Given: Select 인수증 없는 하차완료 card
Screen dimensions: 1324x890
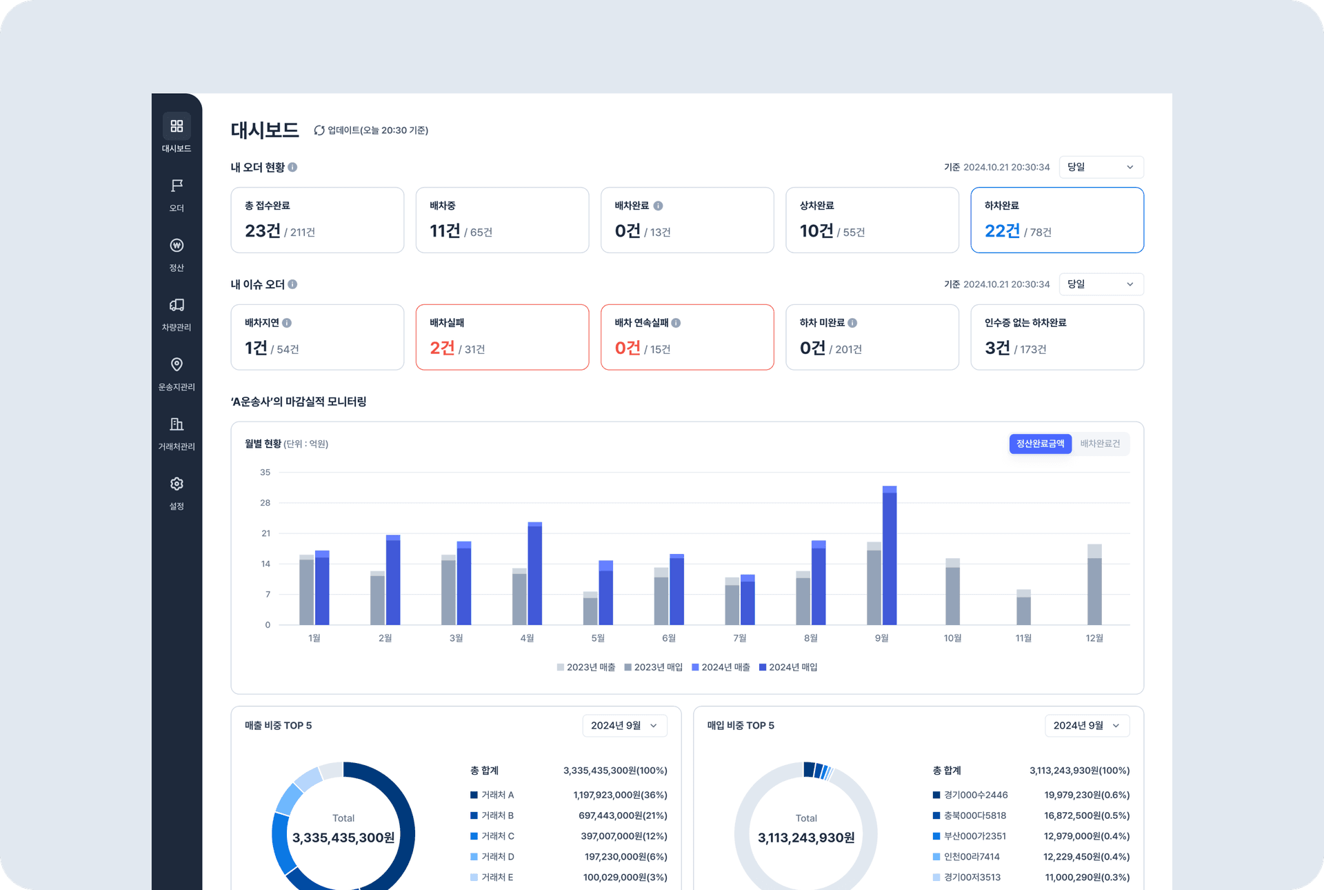Looking at the screenshot, I should [x=1057, y=337].
